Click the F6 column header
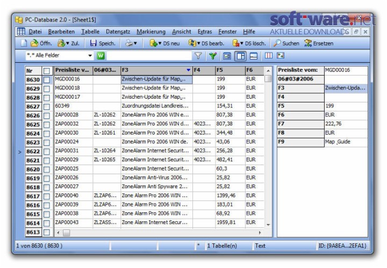The height and width of the screenshot is (268, 387). 254,70
